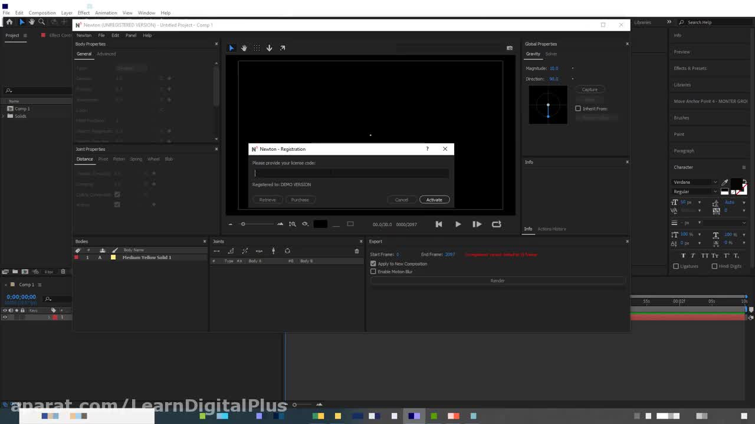Enable Motion Blur checkbox

(373, 271)
